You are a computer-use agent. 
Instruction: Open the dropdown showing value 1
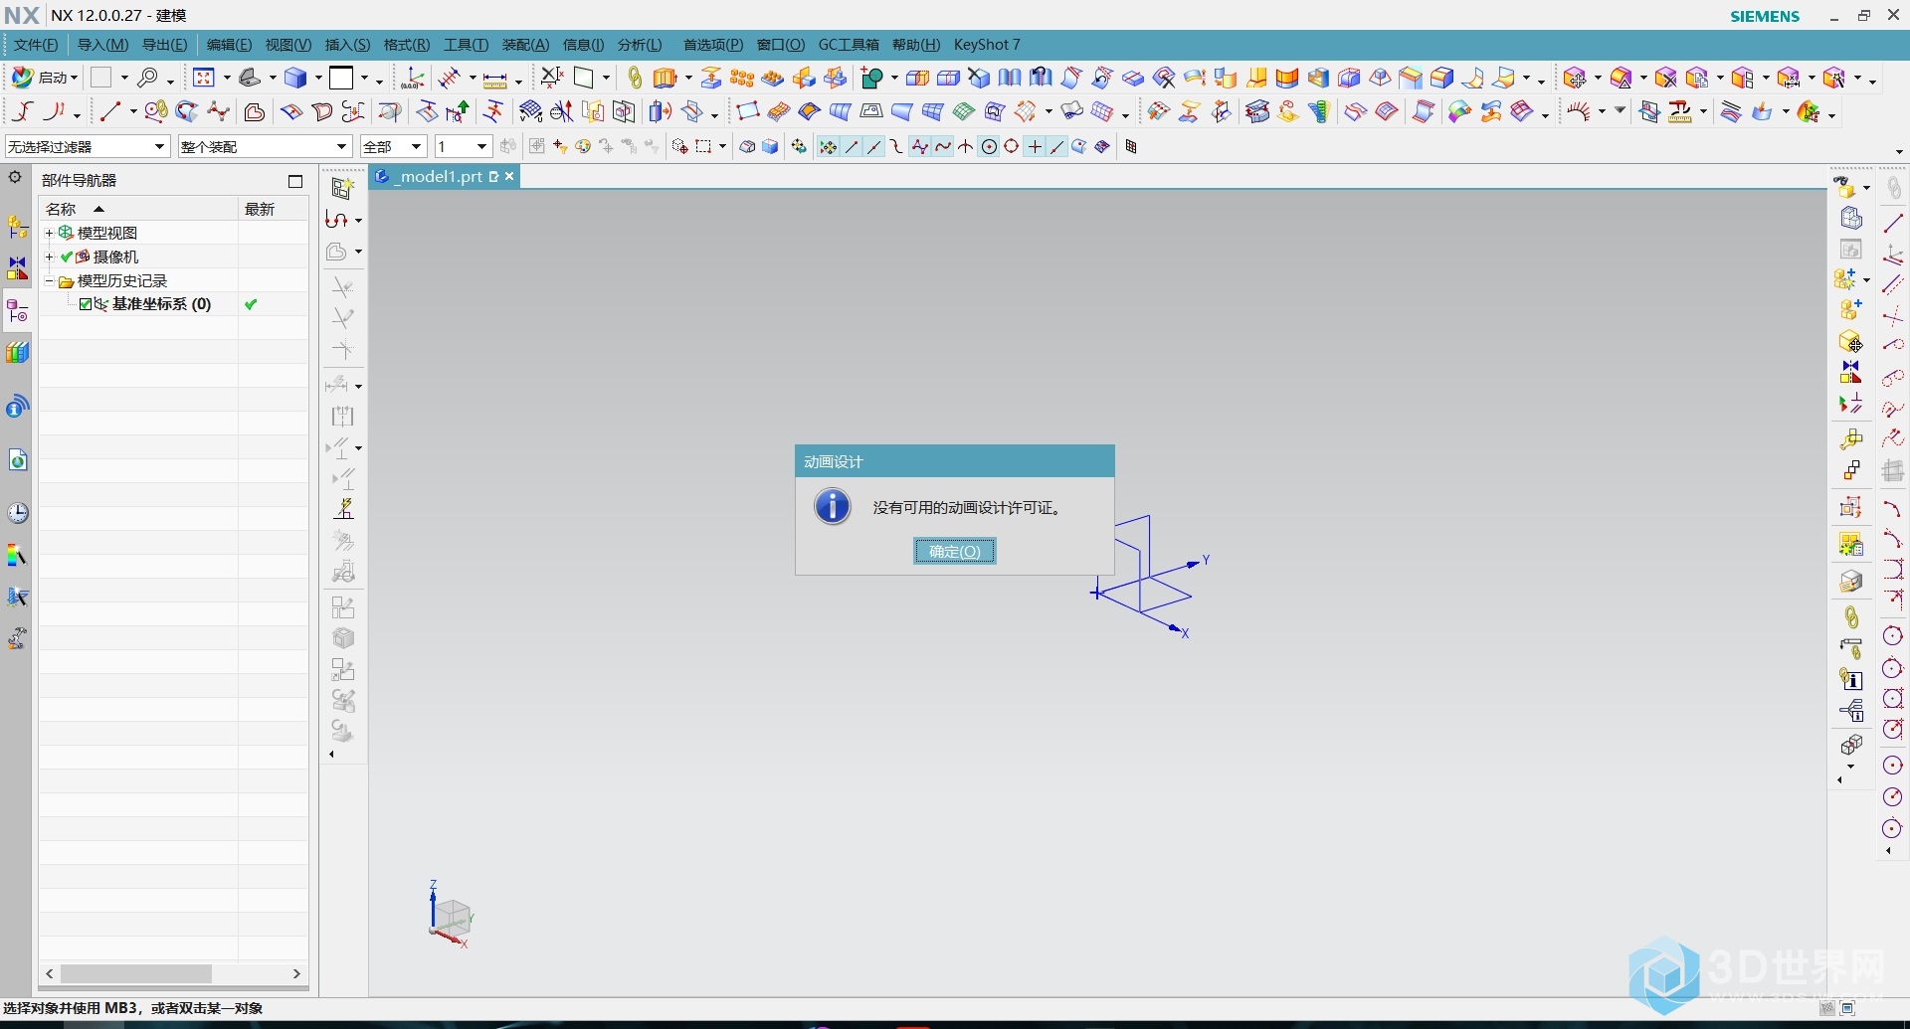tap(463, 146)
